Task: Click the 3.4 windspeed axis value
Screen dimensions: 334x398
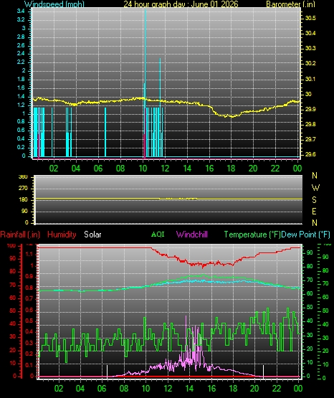Action: pos(21,11)
